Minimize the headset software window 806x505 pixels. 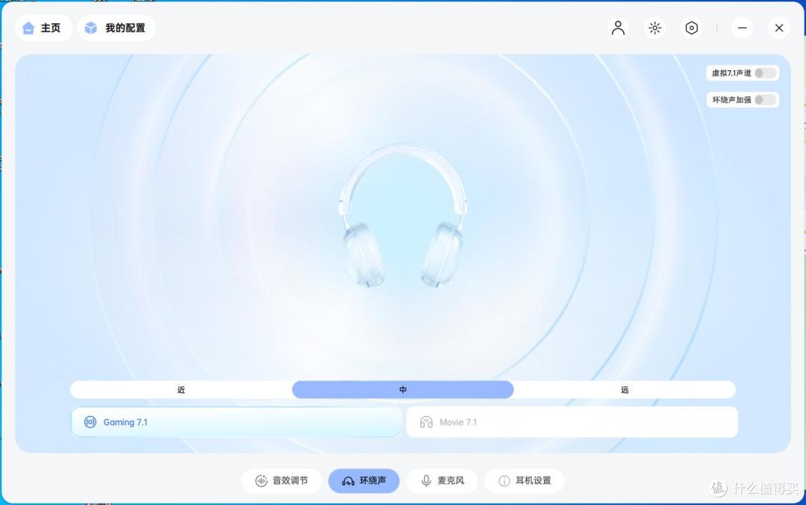pyautogui.click(x=743, y=28)
